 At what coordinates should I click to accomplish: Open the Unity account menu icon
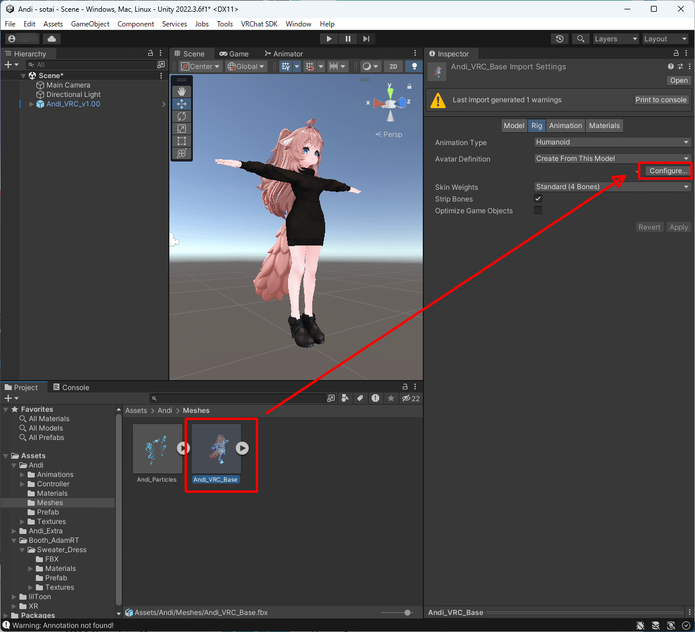pyautogui.click(x=12, y=39)
